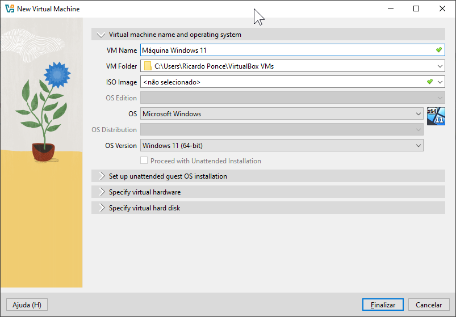Open the OS type dropdown
The image size is (456, 317).
coord(419,114)
